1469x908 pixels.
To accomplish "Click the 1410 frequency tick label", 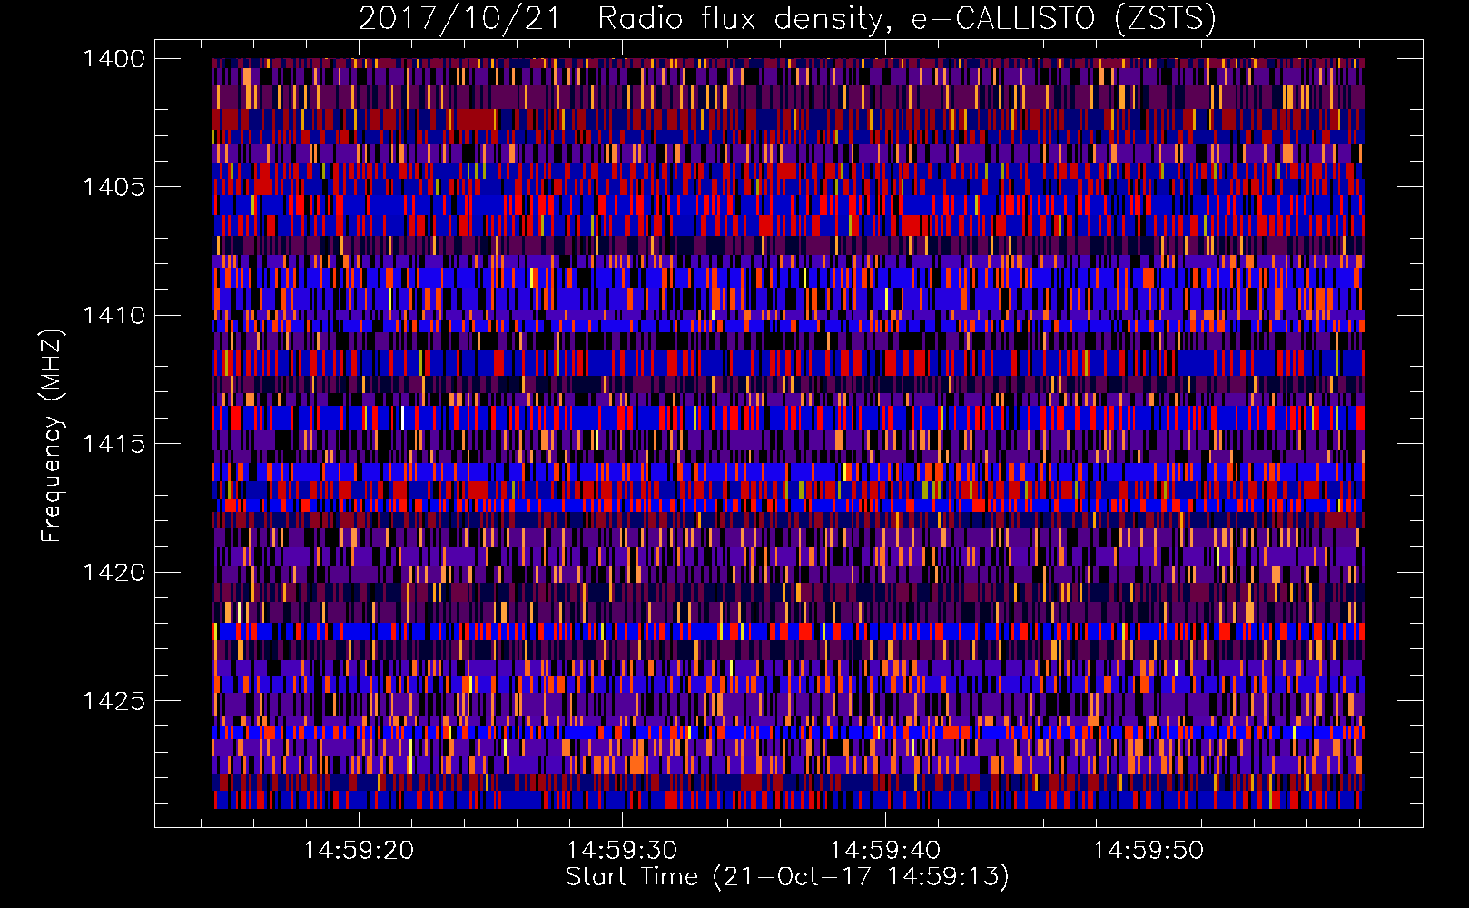I will (x=113, y=316).
